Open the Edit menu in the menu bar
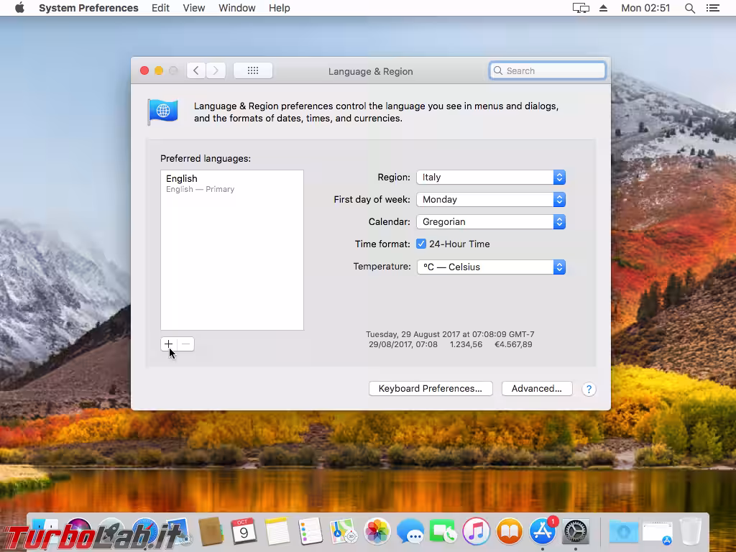 [x=160, y=8]
